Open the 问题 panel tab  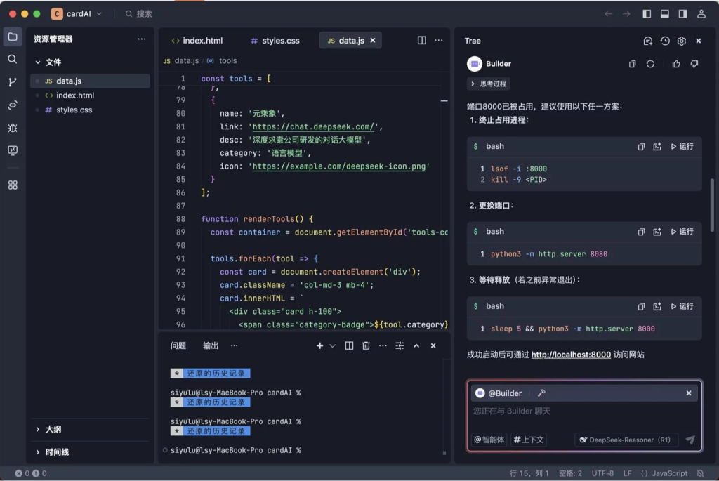[x=178, y=345]
